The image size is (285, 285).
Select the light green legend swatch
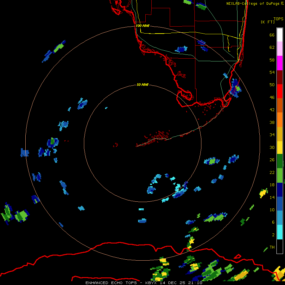(x=280, y=175)
